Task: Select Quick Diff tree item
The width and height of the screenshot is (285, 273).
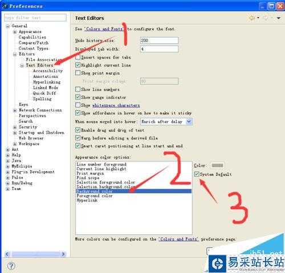Action: tap(44, 93)
